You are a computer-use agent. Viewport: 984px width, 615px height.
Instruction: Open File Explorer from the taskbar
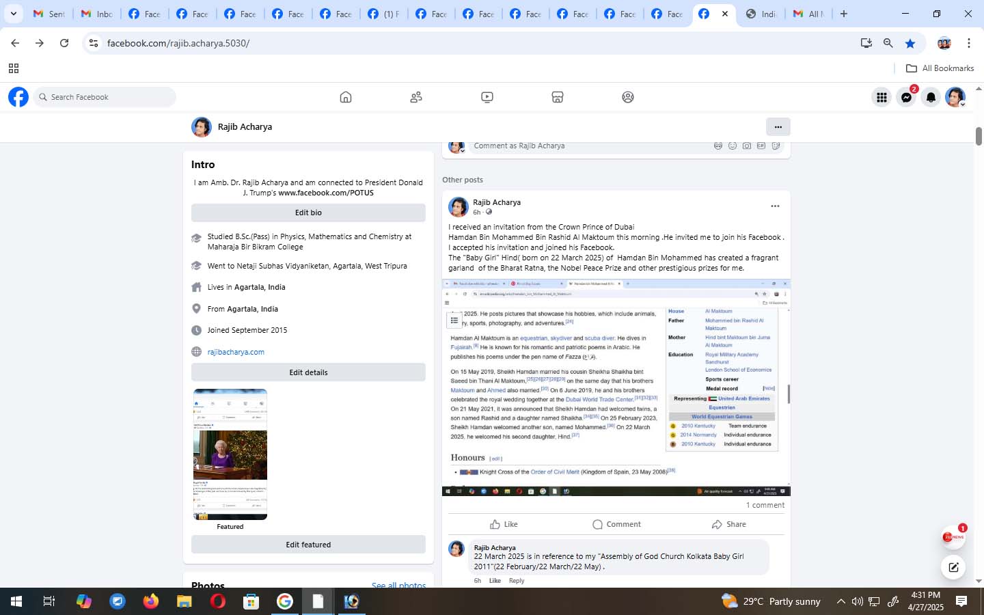[184, 601]
